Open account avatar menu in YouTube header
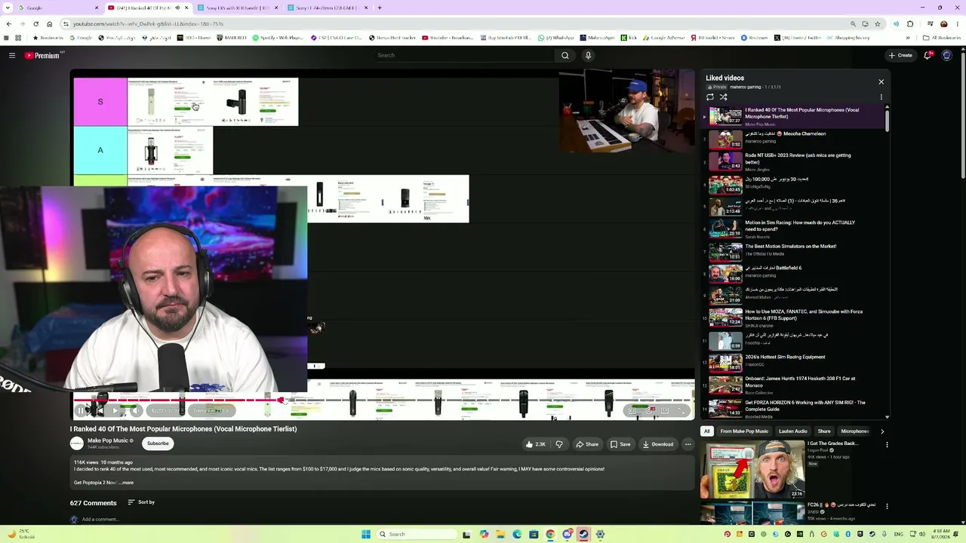 (947, 55)
